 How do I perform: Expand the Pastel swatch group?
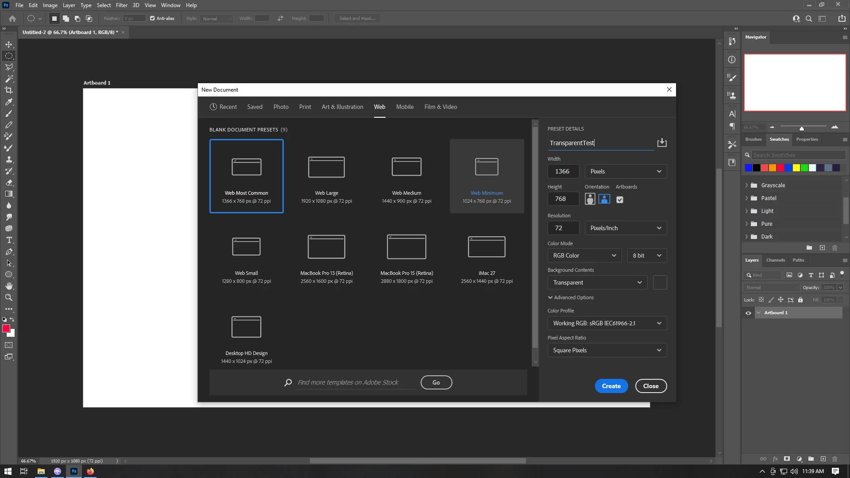pos(747,198)
